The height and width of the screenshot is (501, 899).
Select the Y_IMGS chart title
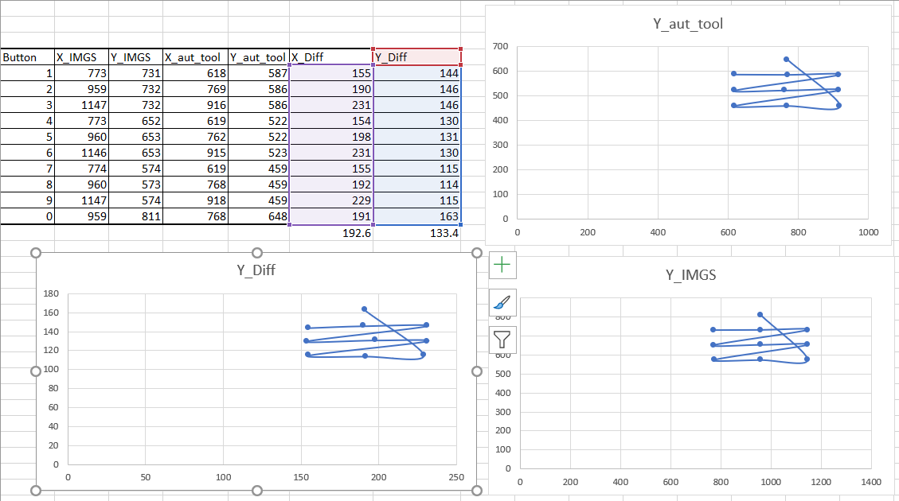pos(690,275)
